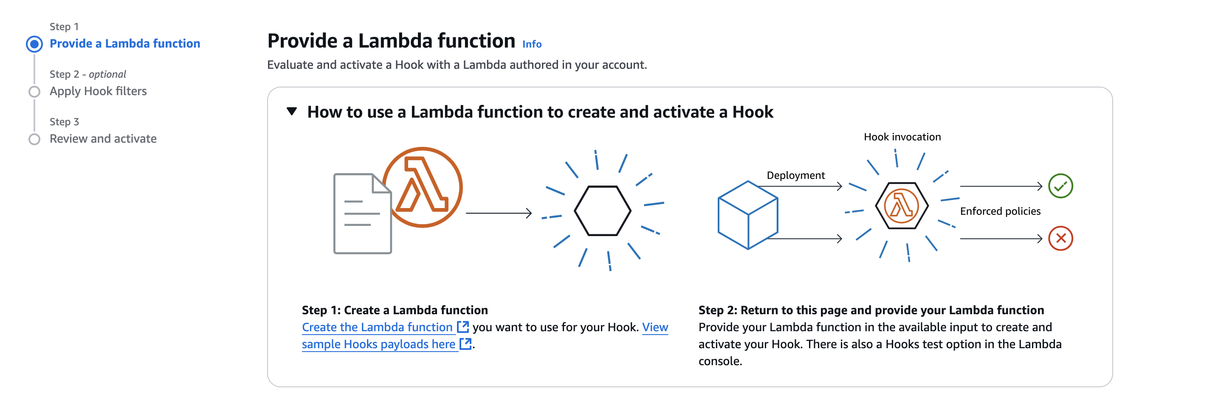Viewport: 1218px width, 400px height.
Task: Click the 'Info' link beside the page heading
Action: click(x=531, y=44)
